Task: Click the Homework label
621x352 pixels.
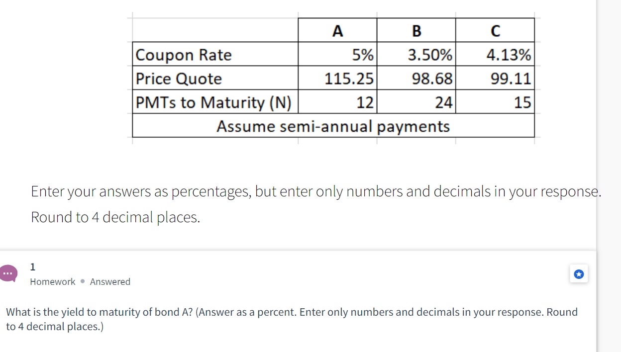Action: [52, 281]
